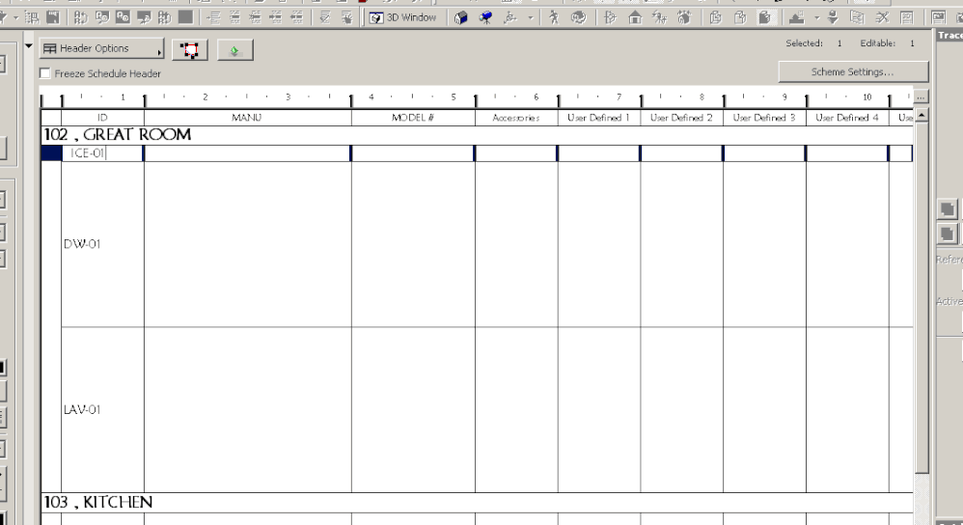Click the indent lines toolbar icon

point(213,17)
